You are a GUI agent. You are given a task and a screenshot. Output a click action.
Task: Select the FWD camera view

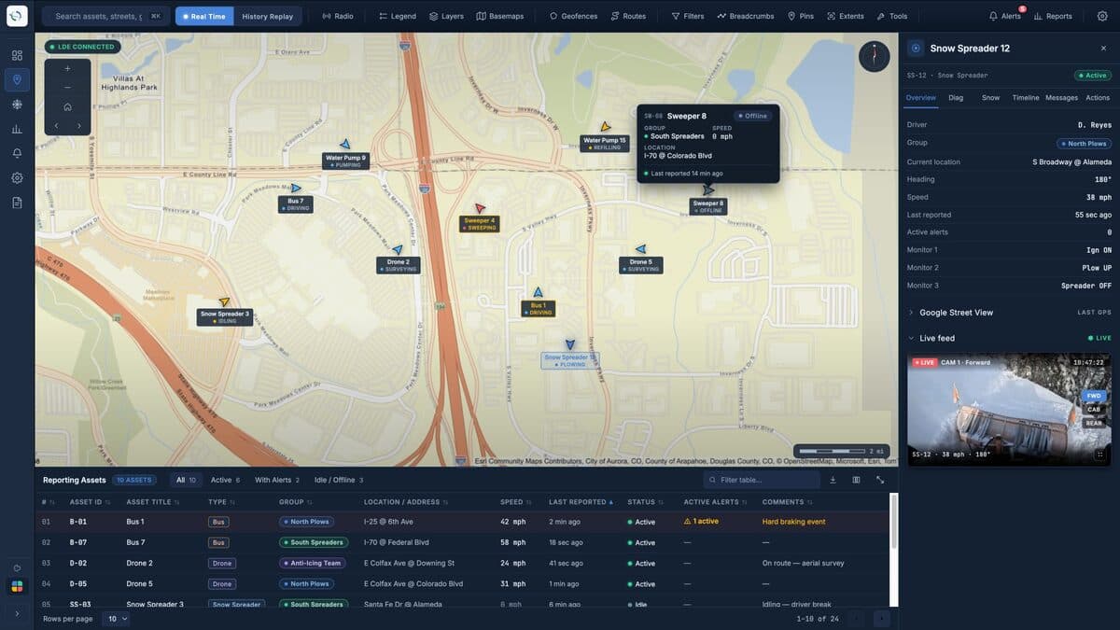(1094, 396)
